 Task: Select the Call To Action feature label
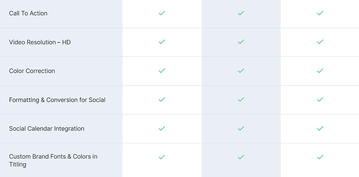pyautogui.click(x=28, y=13)
